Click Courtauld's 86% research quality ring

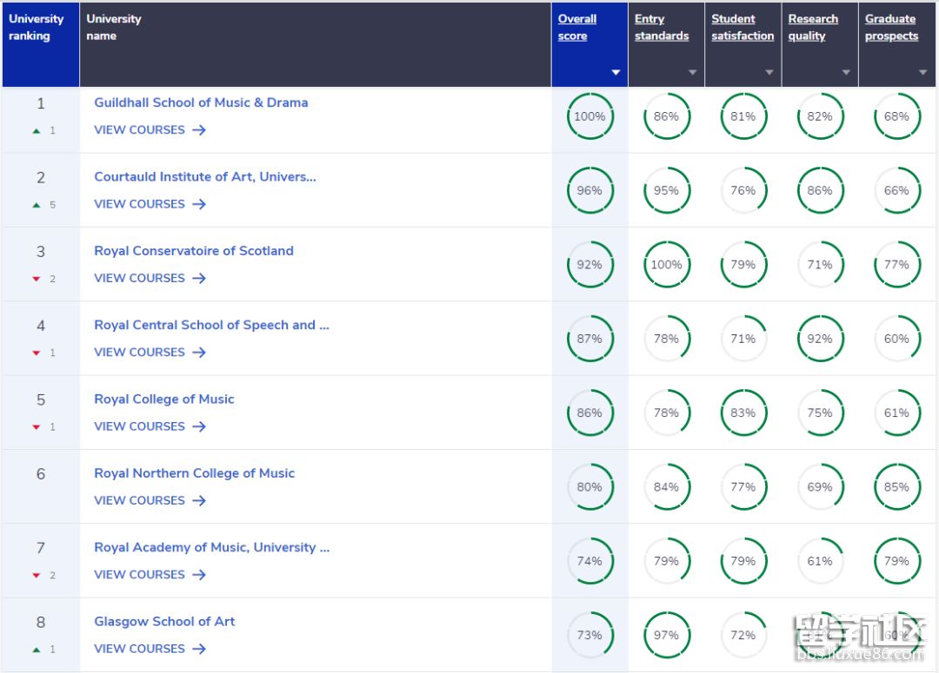820,190
